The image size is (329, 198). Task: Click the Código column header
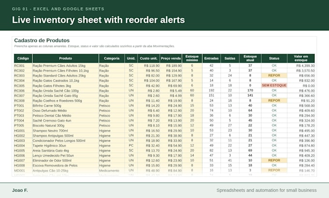pos(23,59)
